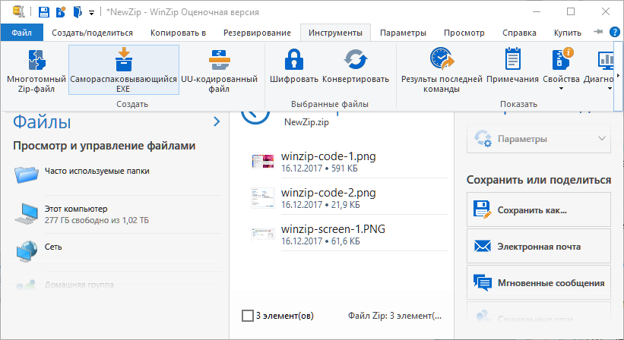Toggle the 3 элемент(ов) select-all checkbox
This screenshot has width=624, height=340.
click(248, 316)
